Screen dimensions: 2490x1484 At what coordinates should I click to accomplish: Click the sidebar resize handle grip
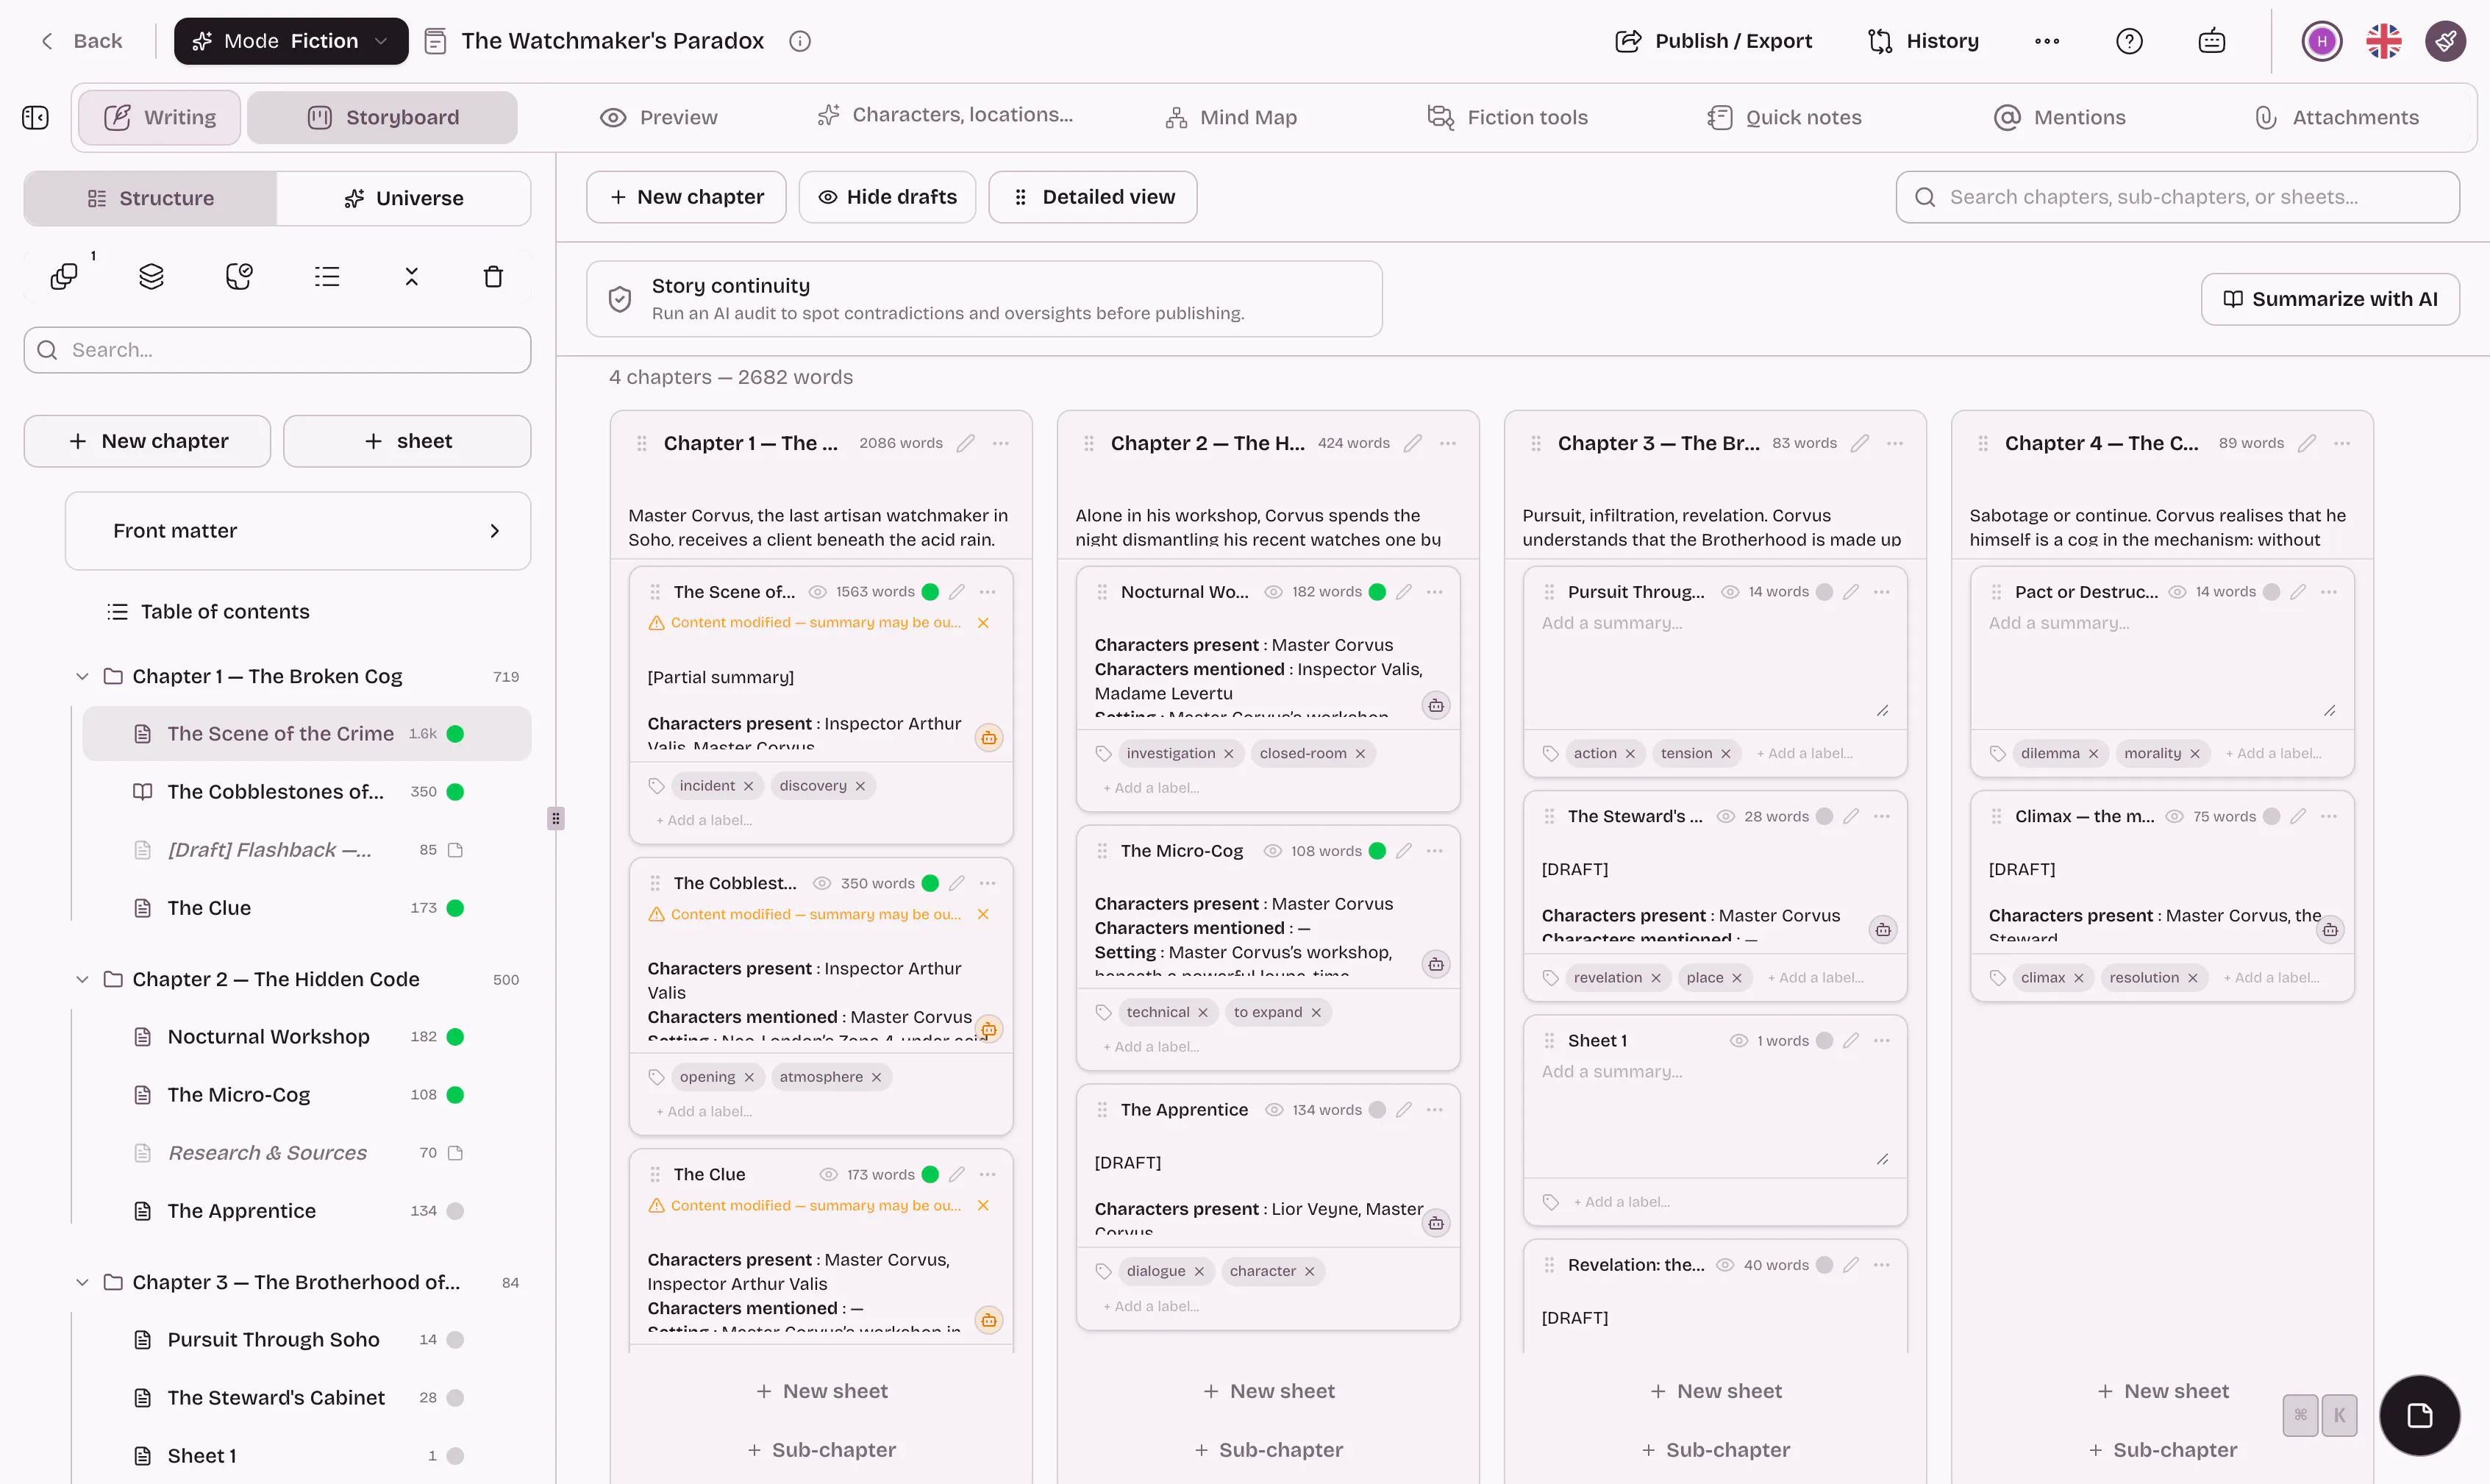click(x=556, y=819)
